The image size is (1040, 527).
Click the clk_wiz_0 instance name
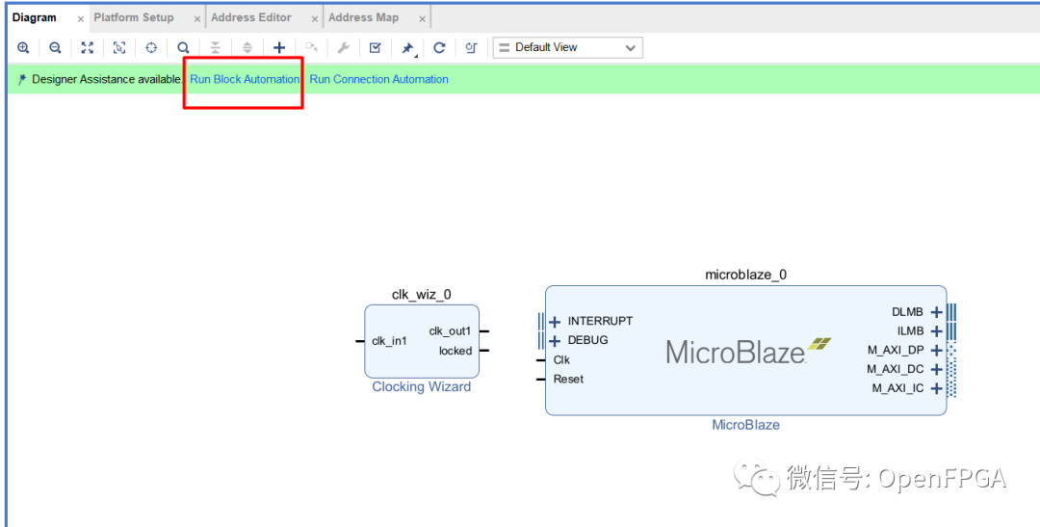421,295
